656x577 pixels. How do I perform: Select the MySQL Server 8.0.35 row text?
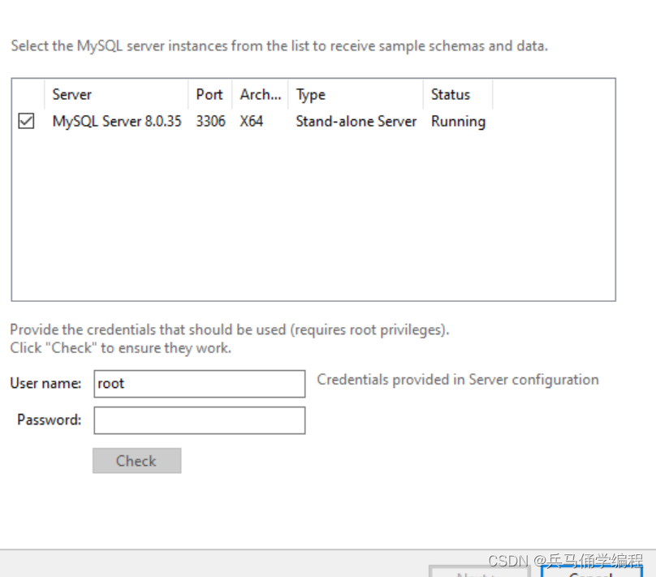click(x=117, y=121)
